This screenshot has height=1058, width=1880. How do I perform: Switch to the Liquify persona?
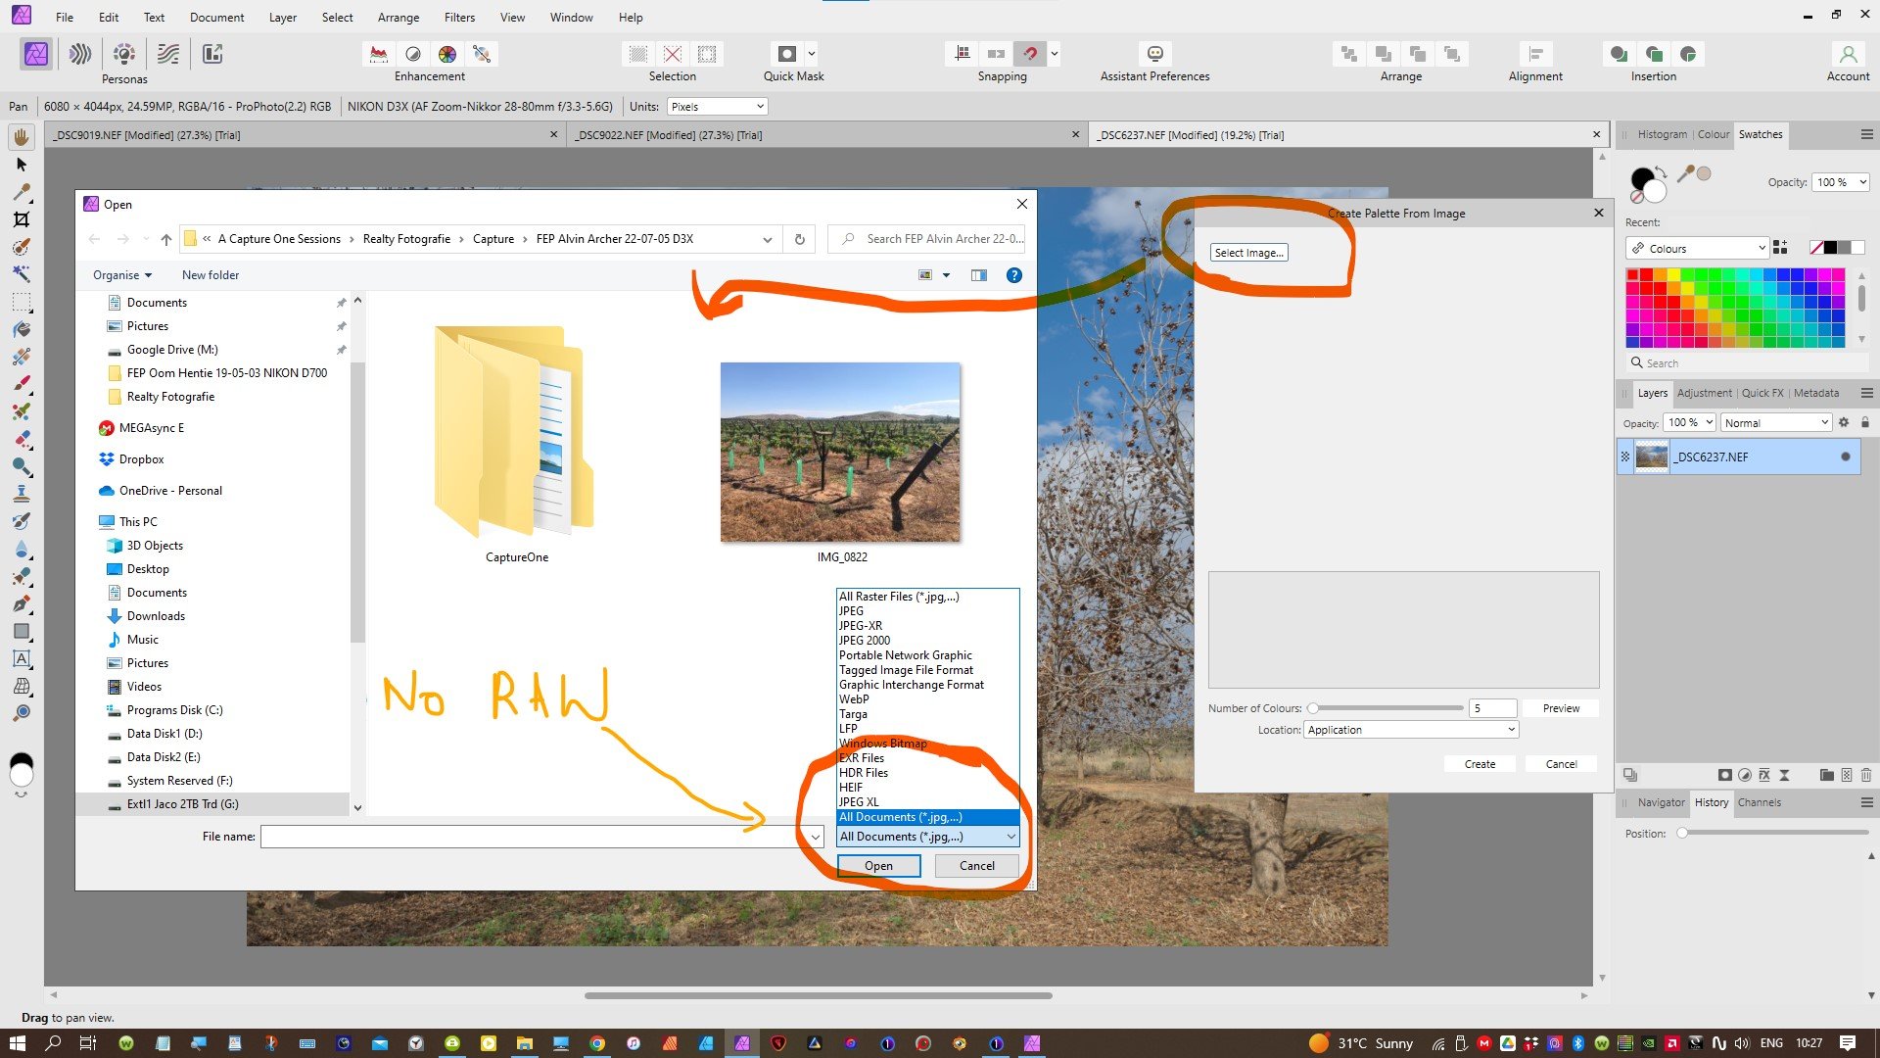[80, 54]
